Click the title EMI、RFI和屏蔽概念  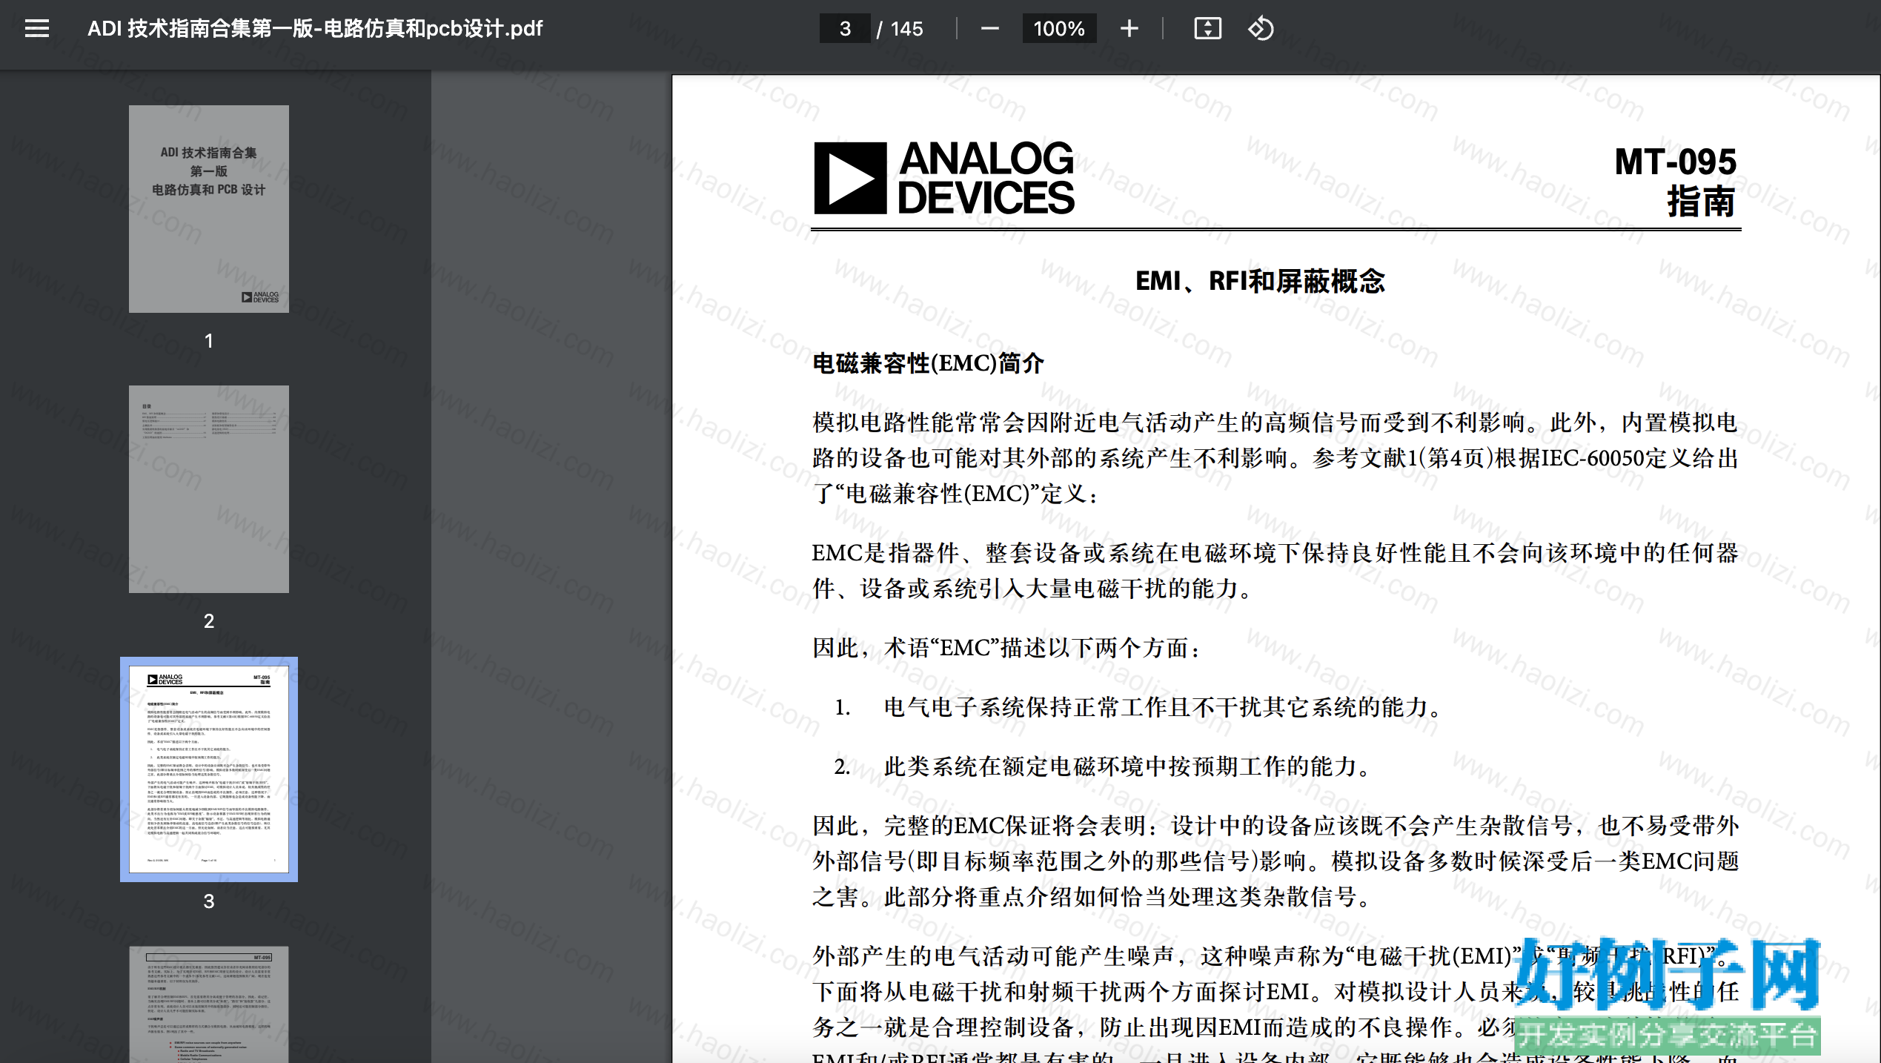(x=1260, y=281)
